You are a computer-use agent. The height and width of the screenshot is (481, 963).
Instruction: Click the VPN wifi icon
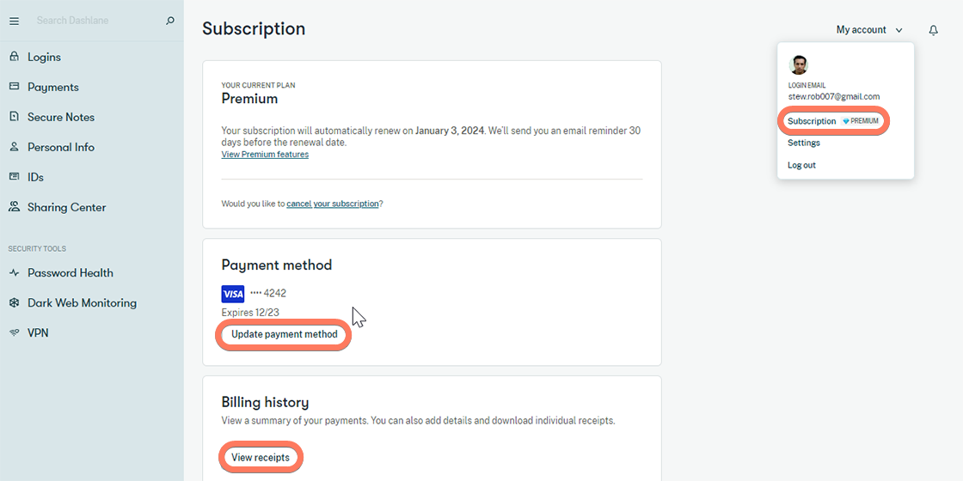pos(14,333)
